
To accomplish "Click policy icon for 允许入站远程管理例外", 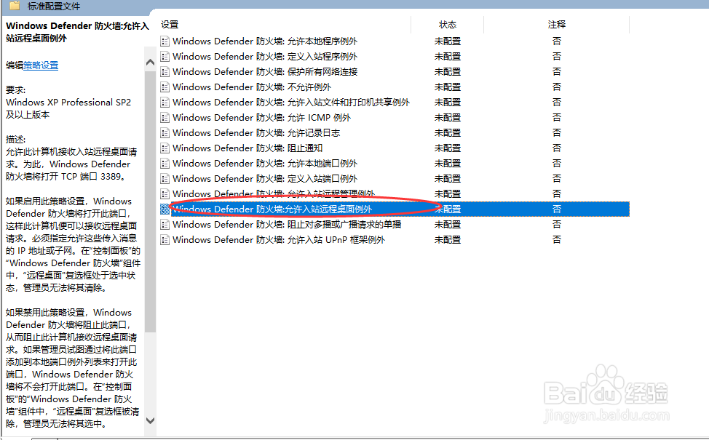I will (165, 194).
